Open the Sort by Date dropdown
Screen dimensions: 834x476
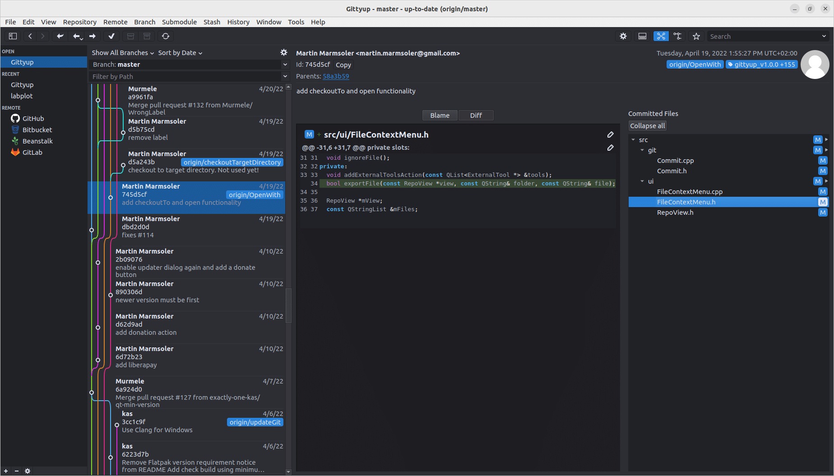180,53
